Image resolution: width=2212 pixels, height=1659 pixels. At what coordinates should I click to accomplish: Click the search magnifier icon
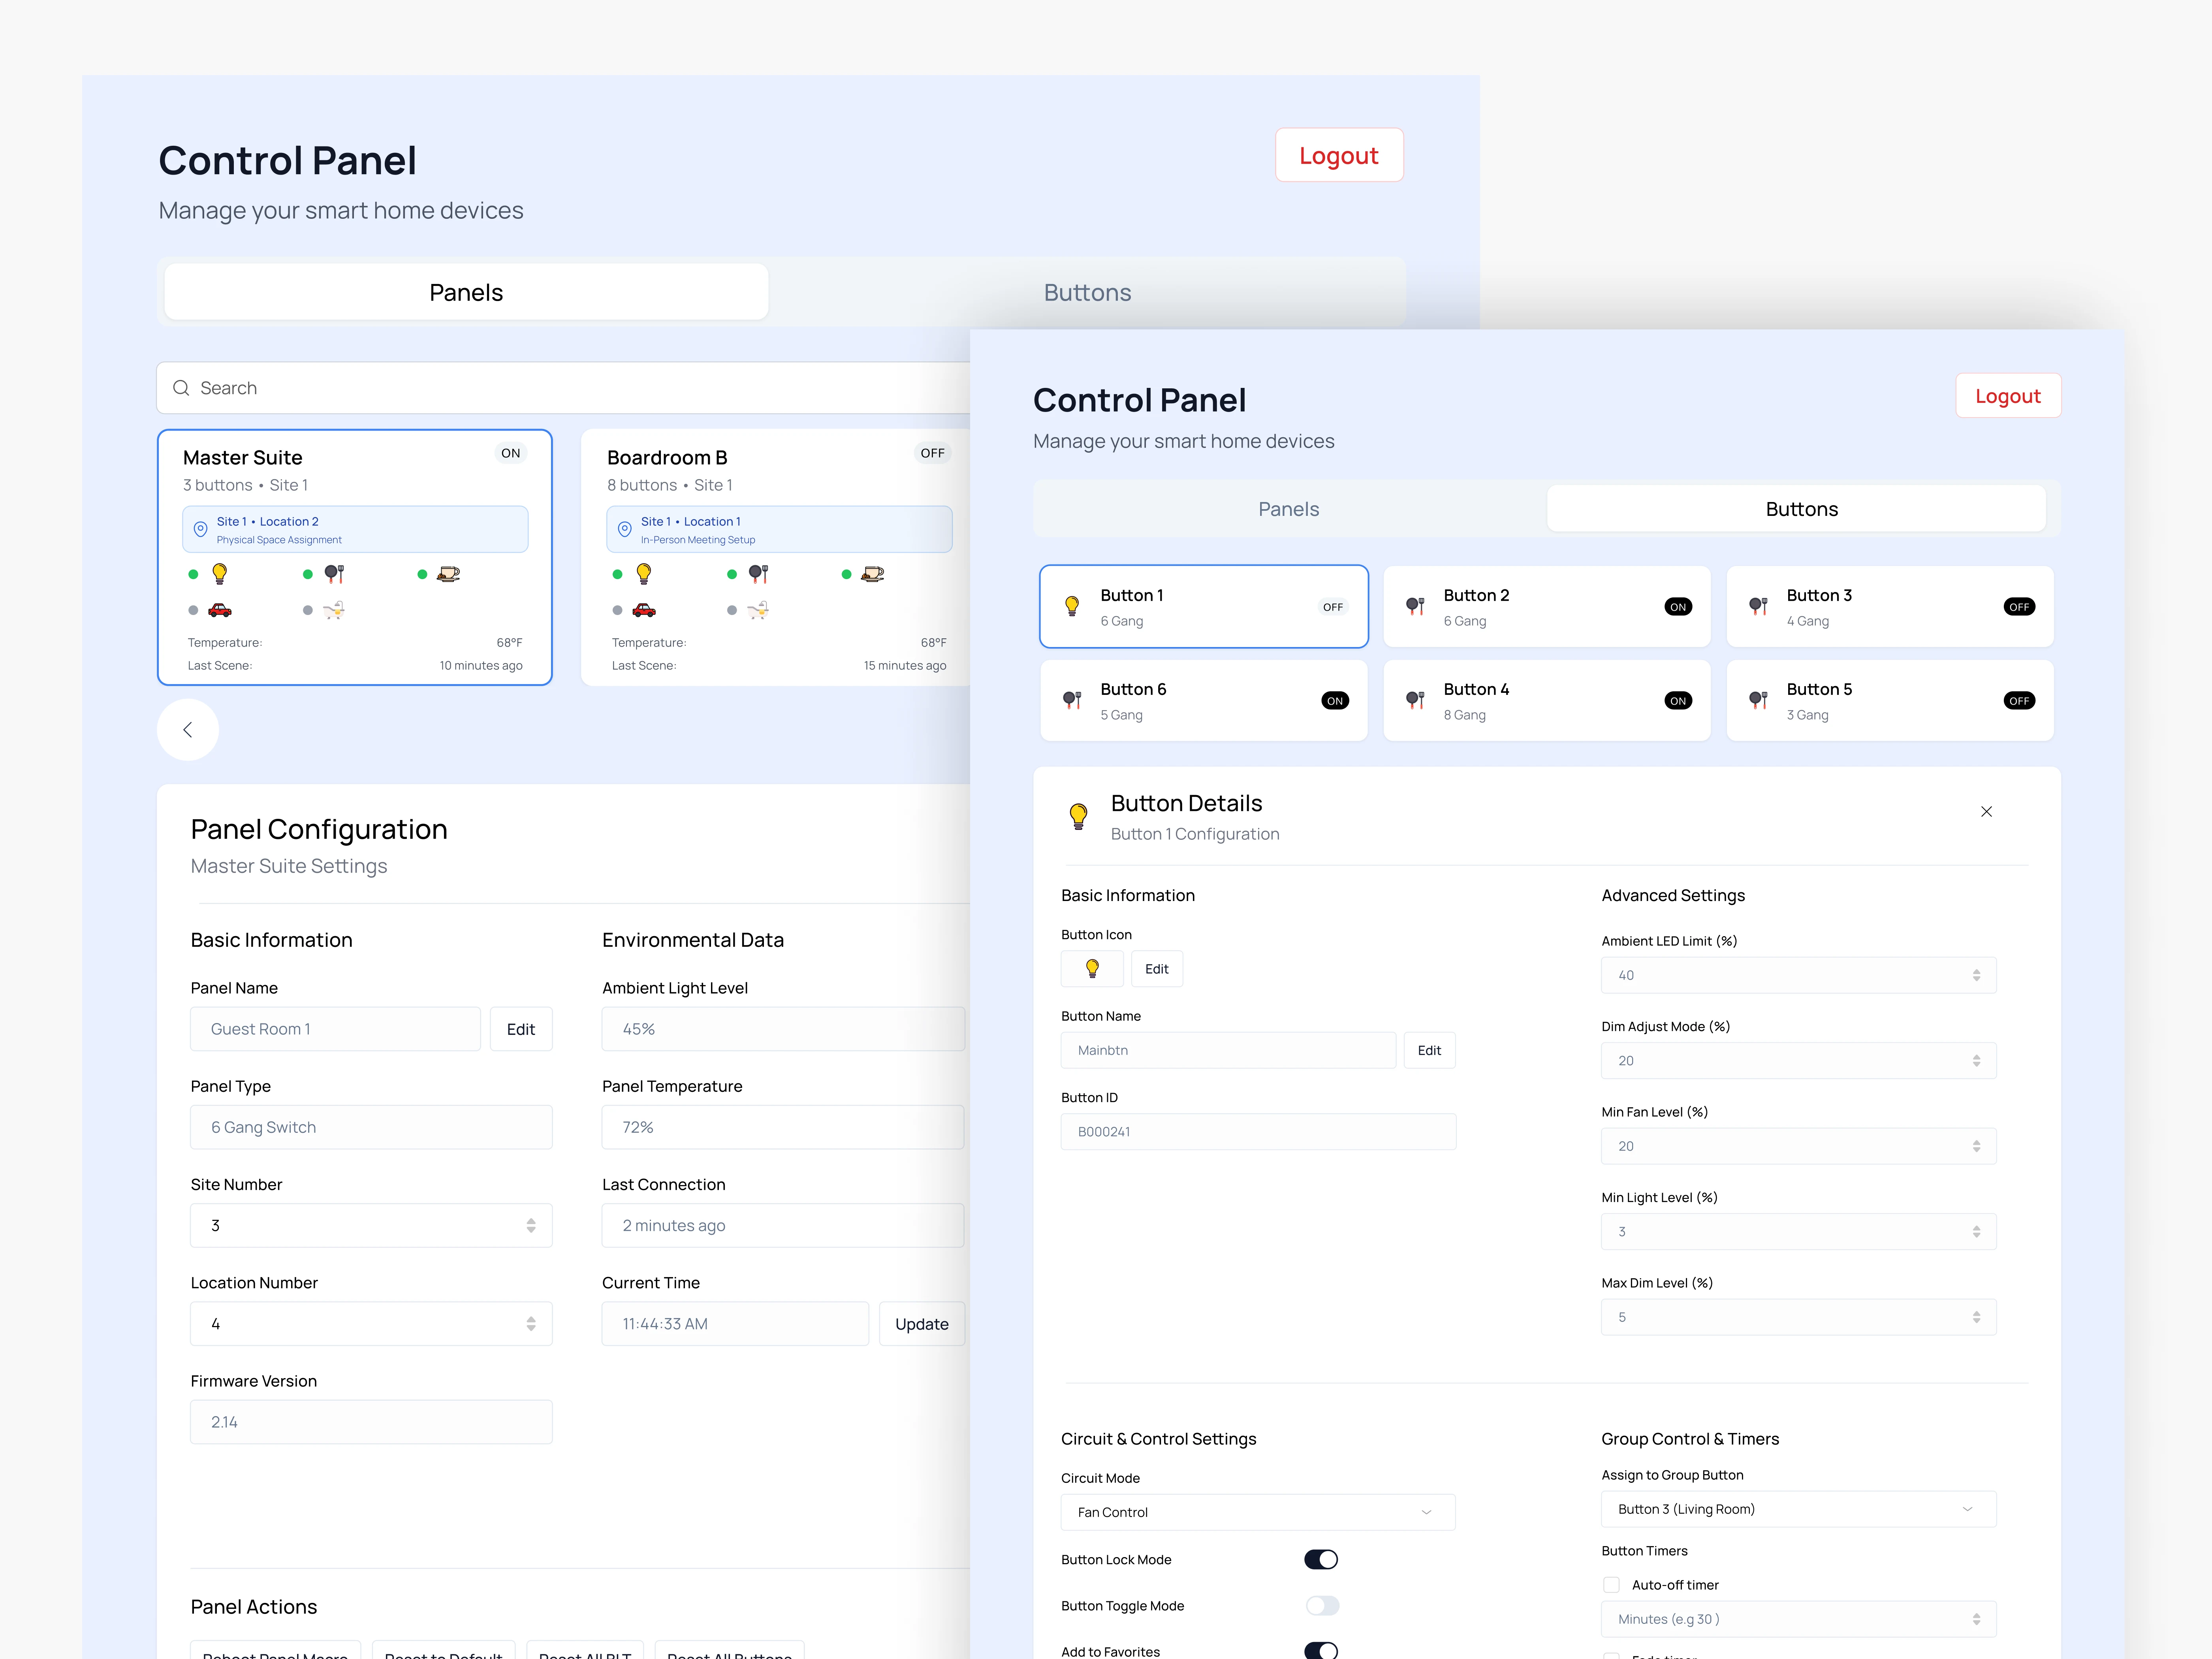[181, 388]
